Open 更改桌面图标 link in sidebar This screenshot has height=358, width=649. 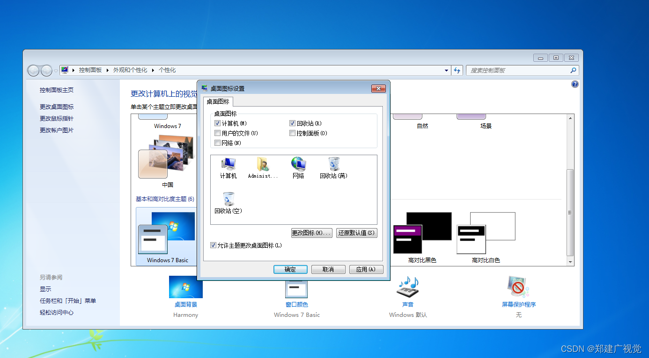pos(57,107)
